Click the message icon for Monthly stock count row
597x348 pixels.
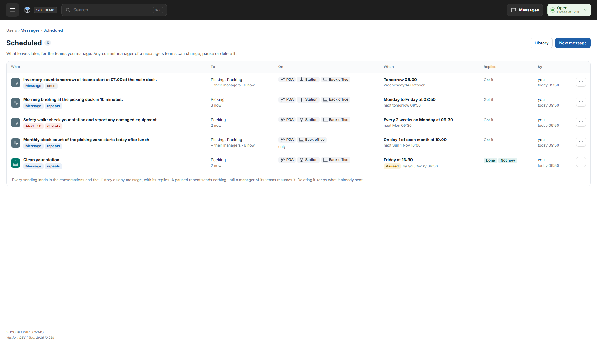coord(16,143)
